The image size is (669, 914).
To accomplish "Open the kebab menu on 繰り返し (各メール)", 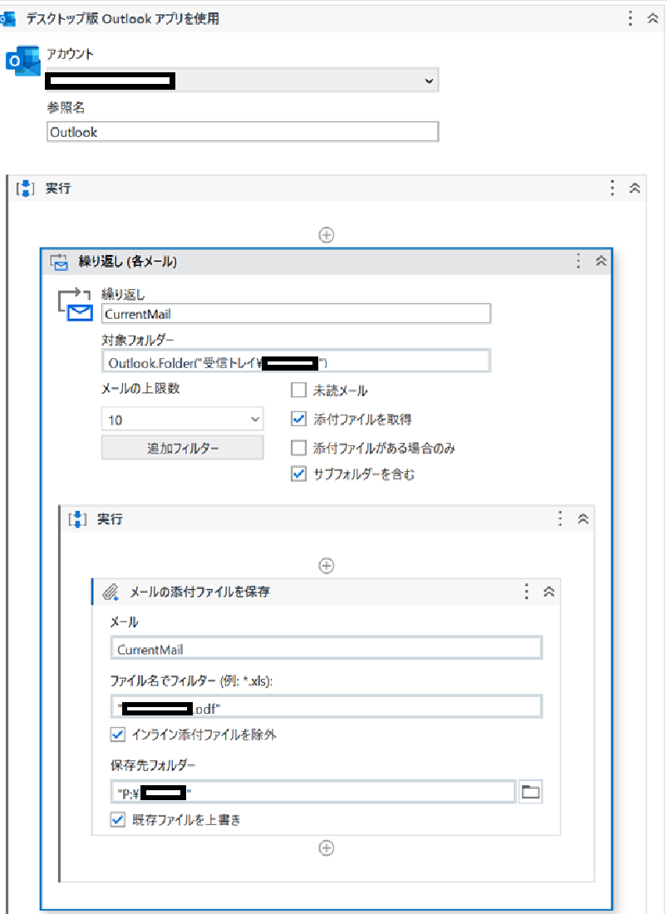I will coord(578,261).
